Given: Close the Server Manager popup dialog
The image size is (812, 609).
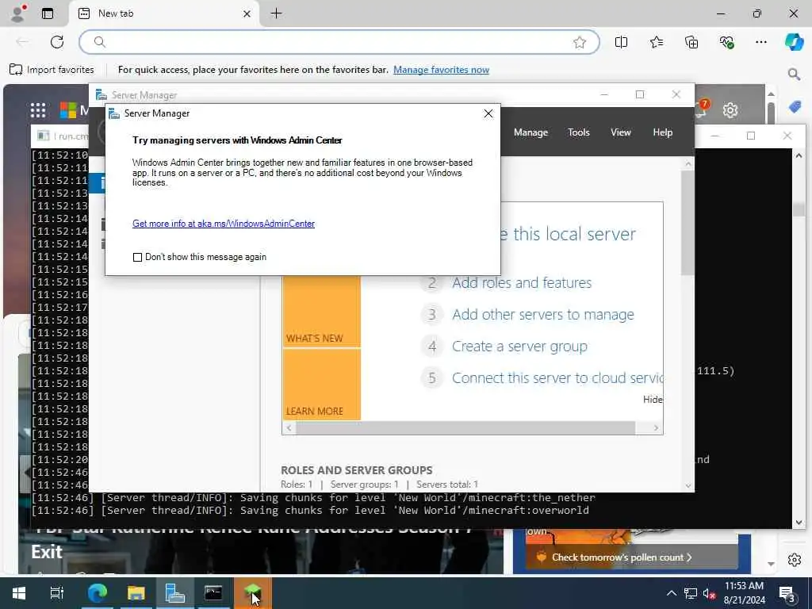Looking at the screenshot, I should tap(488, 113).
